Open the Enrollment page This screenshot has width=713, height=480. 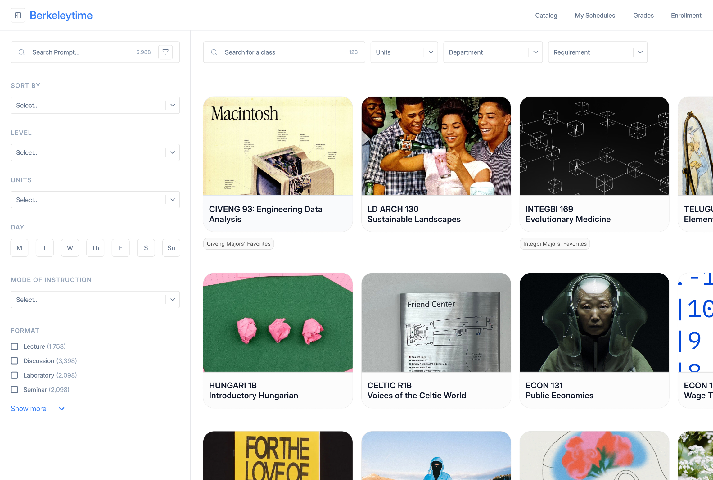click(x=686, y=15)
